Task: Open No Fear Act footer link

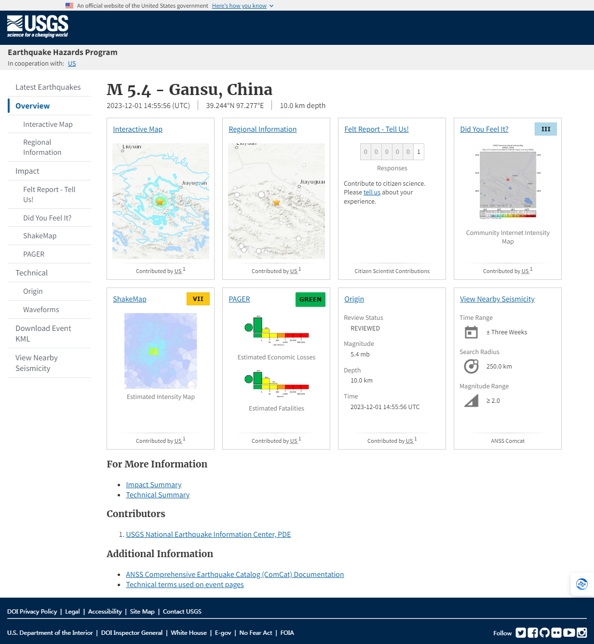Action: click(256, 632)
